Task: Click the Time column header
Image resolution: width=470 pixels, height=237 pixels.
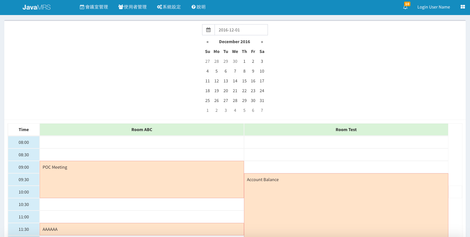Action: click(24, 130)
